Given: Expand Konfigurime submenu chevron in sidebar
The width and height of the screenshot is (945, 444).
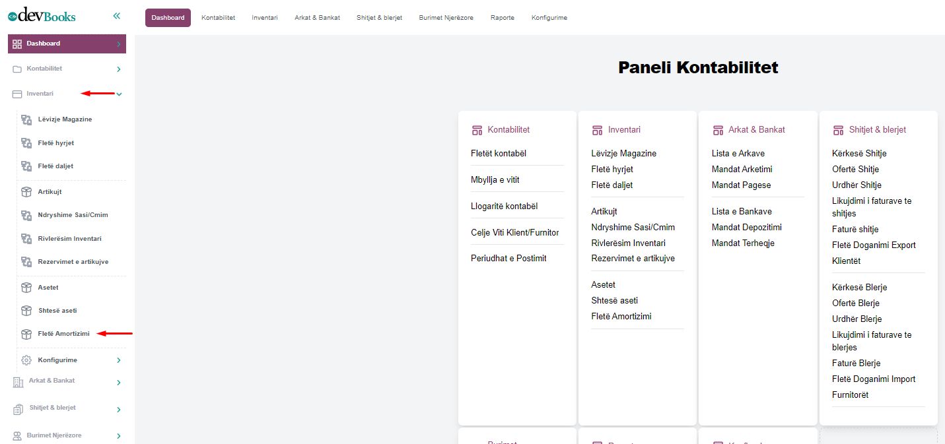Looking at the screenshot, I should click(119, 360).
